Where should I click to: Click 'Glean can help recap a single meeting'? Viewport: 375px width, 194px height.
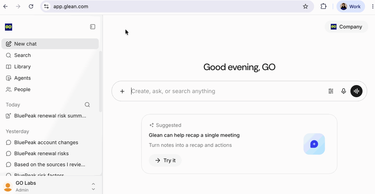click(194, 135)
